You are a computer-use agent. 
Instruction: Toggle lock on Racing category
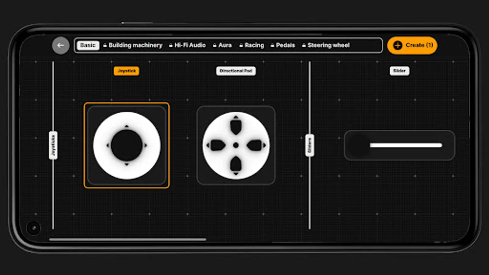click(240, 45)
